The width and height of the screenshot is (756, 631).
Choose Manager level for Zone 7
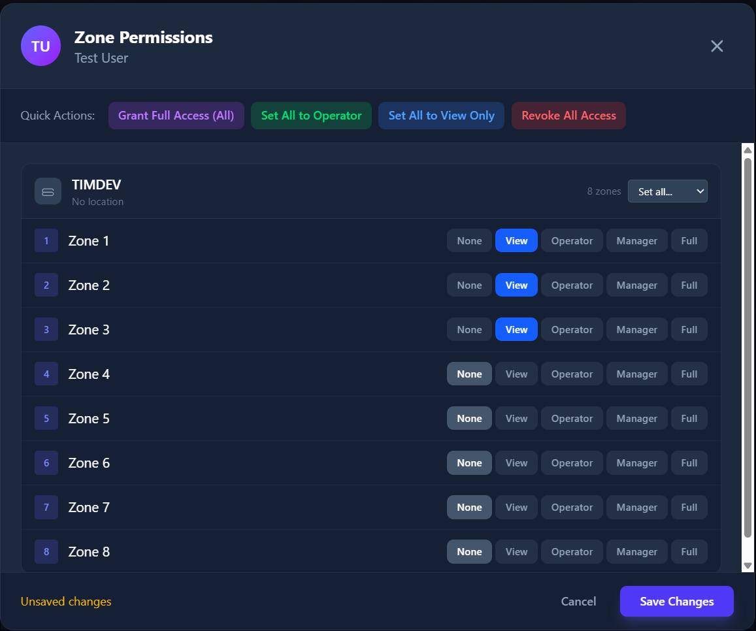(x=636, y=508)
